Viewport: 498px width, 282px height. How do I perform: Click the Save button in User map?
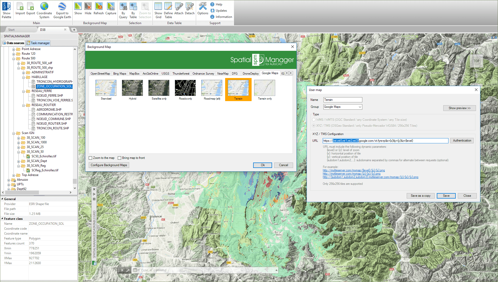point(446,196)
